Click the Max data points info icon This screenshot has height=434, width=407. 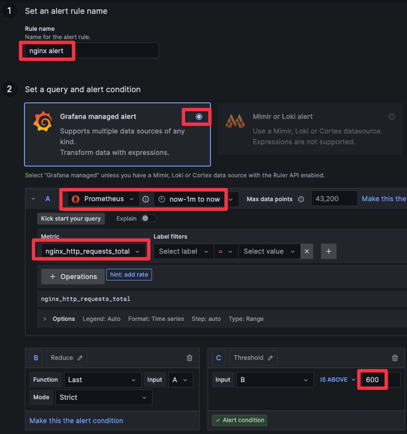(x=301, y=199)
